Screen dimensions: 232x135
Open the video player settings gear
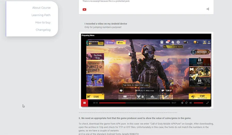(x=182, y=103)
